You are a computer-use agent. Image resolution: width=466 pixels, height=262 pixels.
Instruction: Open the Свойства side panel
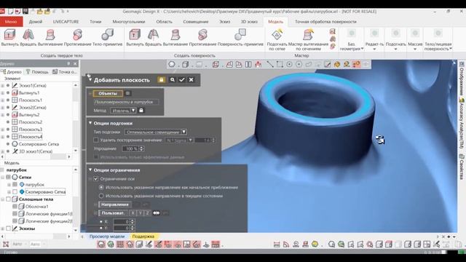(462, 167)
